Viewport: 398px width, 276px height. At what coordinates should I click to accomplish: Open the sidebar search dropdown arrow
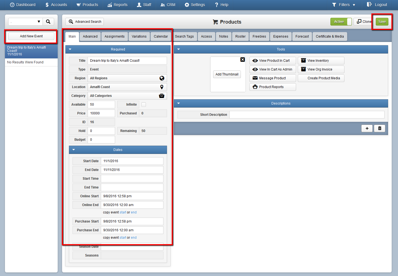pos(39,22)
